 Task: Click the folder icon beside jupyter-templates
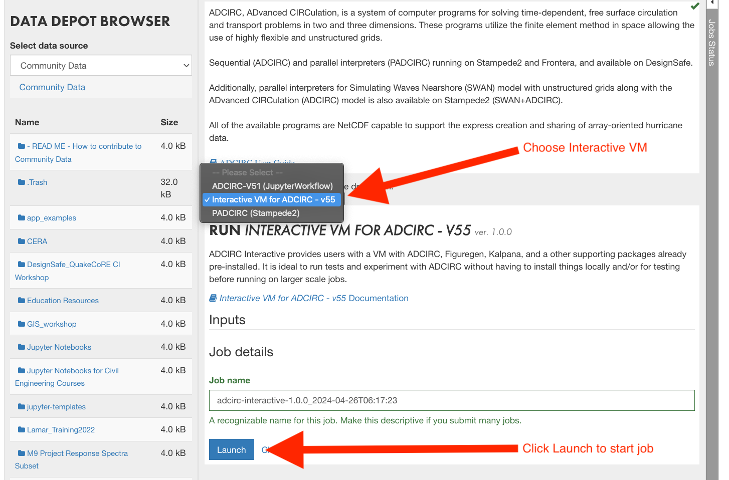tap(22, 407)
